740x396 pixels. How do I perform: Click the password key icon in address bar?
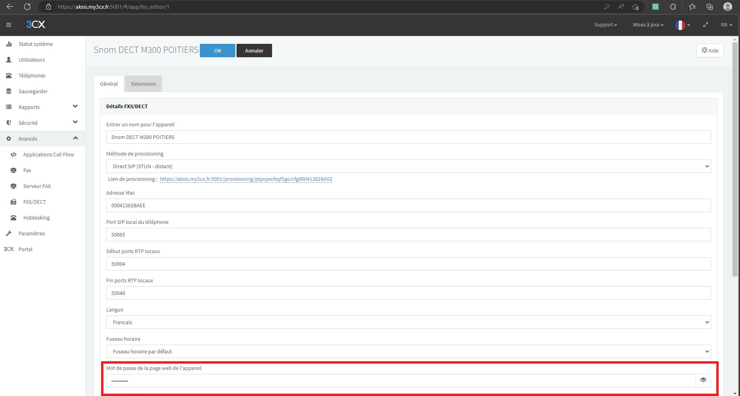click(607, 7)
